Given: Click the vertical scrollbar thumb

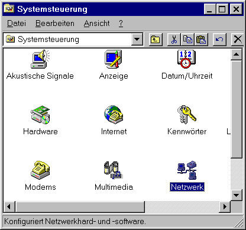Looking at the screenshot, I should pos(236,109).
